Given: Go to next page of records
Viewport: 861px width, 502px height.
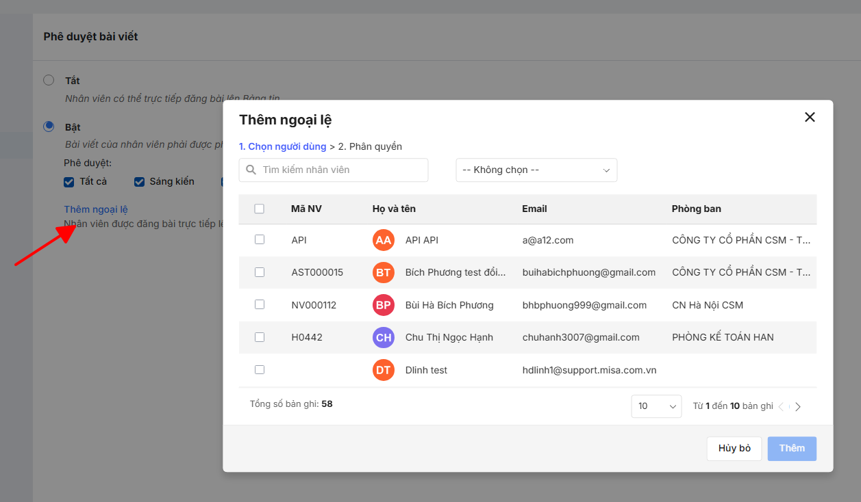Looking at the screenshot, I should tap(798, 406).
